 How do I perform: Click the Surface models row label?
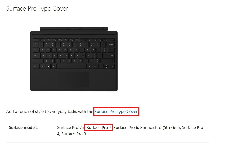(23, 128)
